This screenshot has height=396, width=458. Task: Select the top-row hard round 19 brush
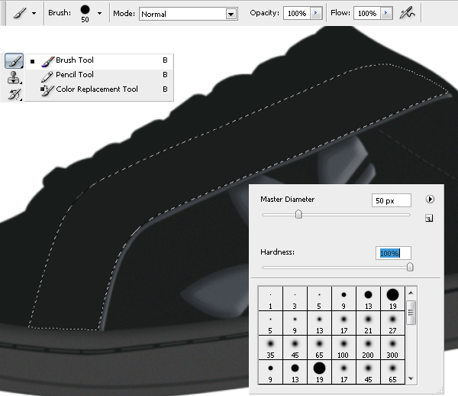(x=392, y=299)
